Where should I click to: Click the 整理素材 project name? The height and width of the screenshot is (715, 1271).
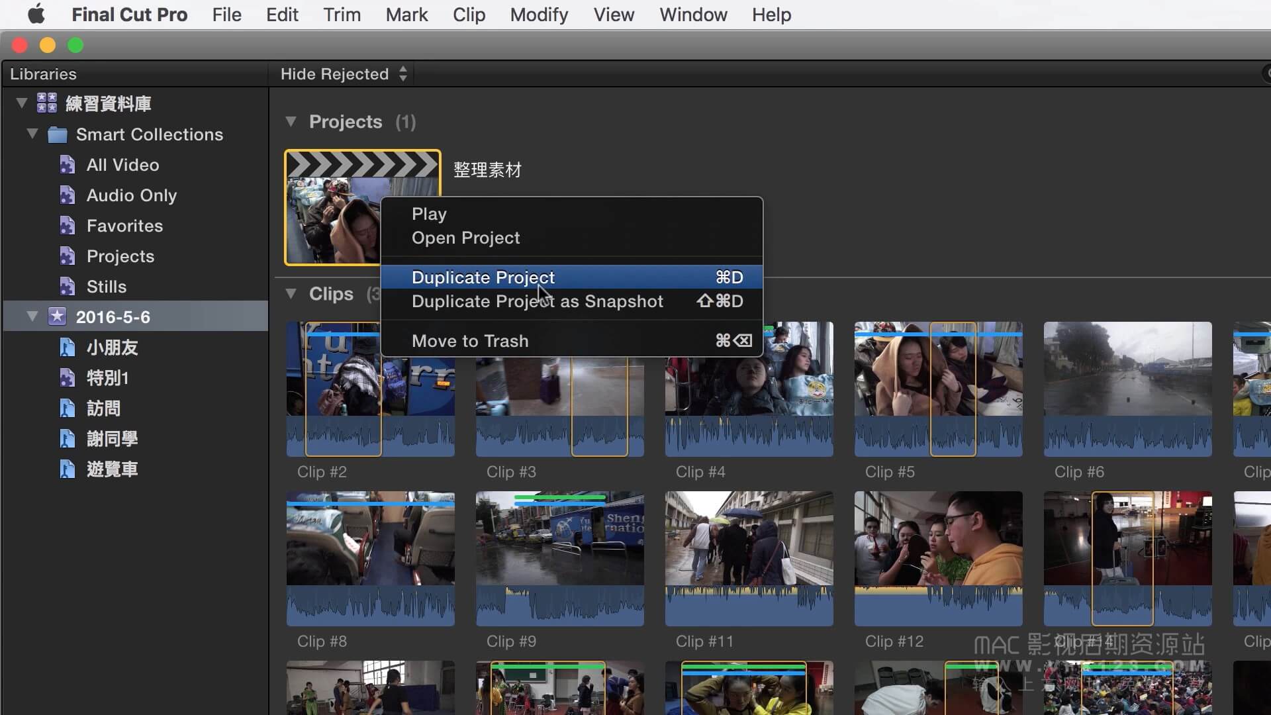[487, 170]
